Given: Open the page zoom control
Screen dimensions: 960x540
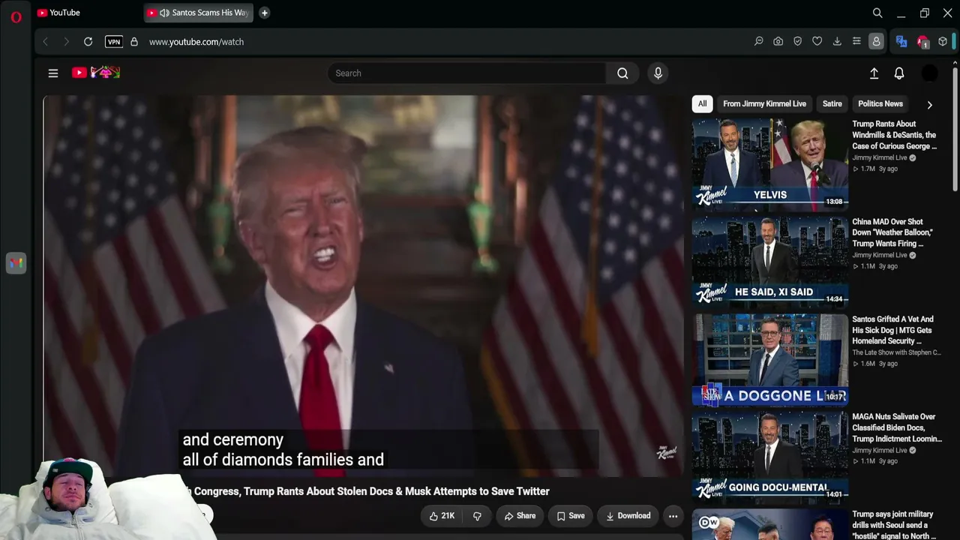Looking at the screenshot, I should pyautogui.click(x=759, y=42).
